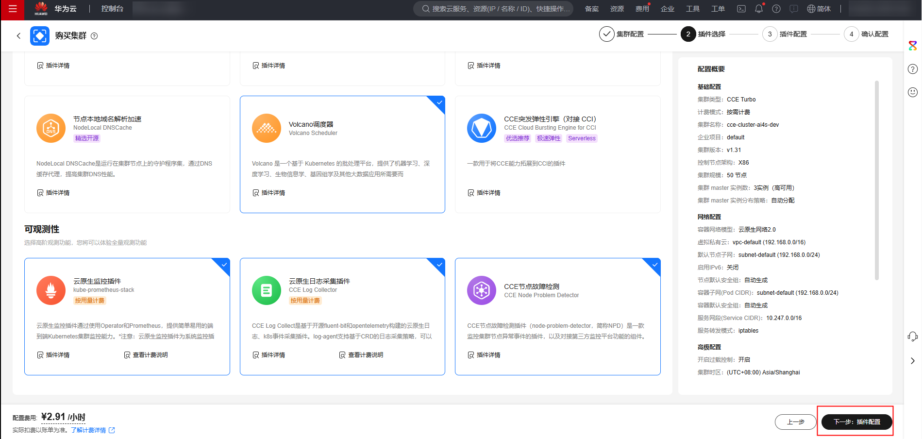Focus the cloud services search field
The width and height of the screenshot is (922, 439).
pyautogui.click(x=493, y=9)
